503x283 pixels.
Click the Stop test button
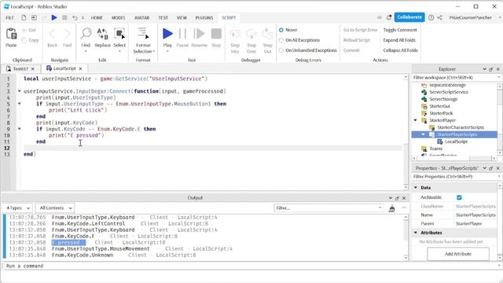[216, 33]
